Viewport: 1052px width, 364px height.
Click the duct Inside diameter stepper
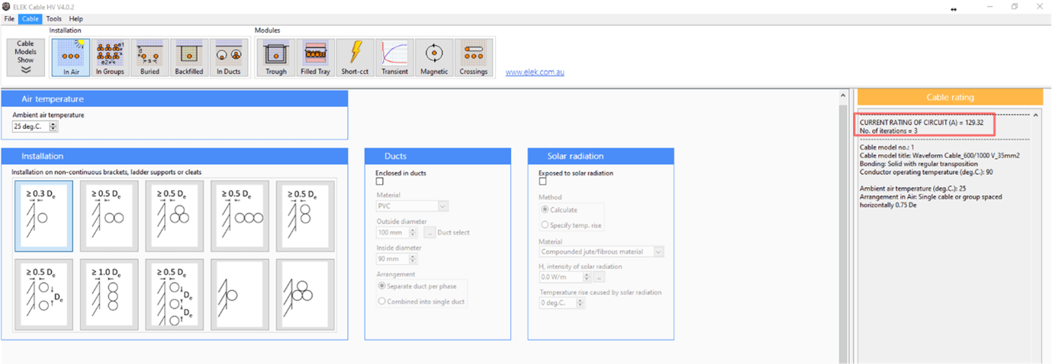[413, 259]
